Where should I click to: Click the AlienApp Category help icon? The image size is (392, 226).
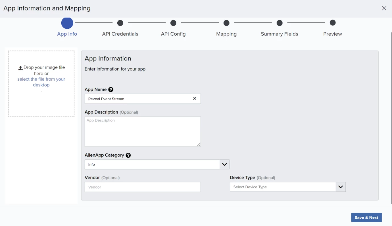tap(128, 155)
